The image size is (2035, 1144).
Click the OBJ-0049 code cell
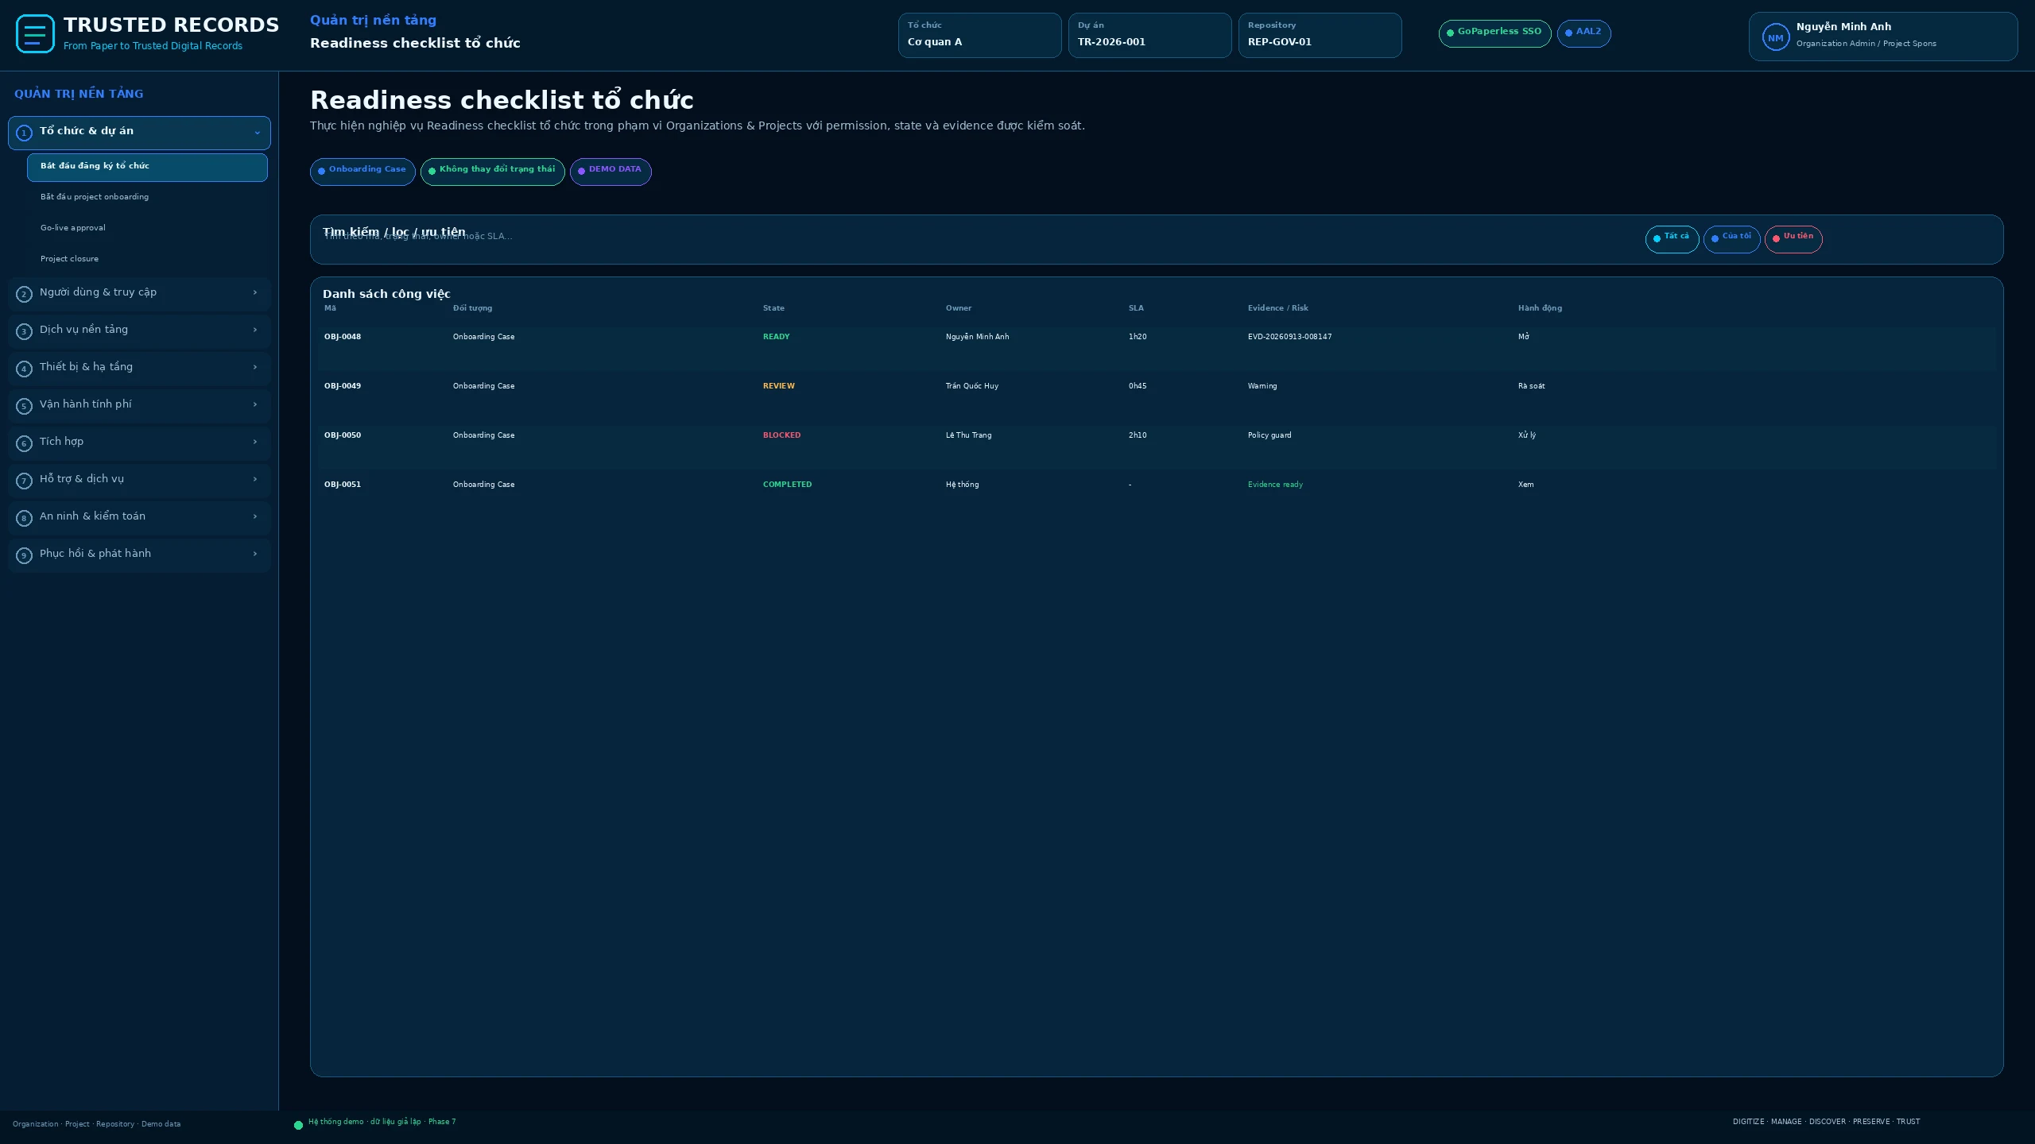pyautogui.click(x=343, y=386)
